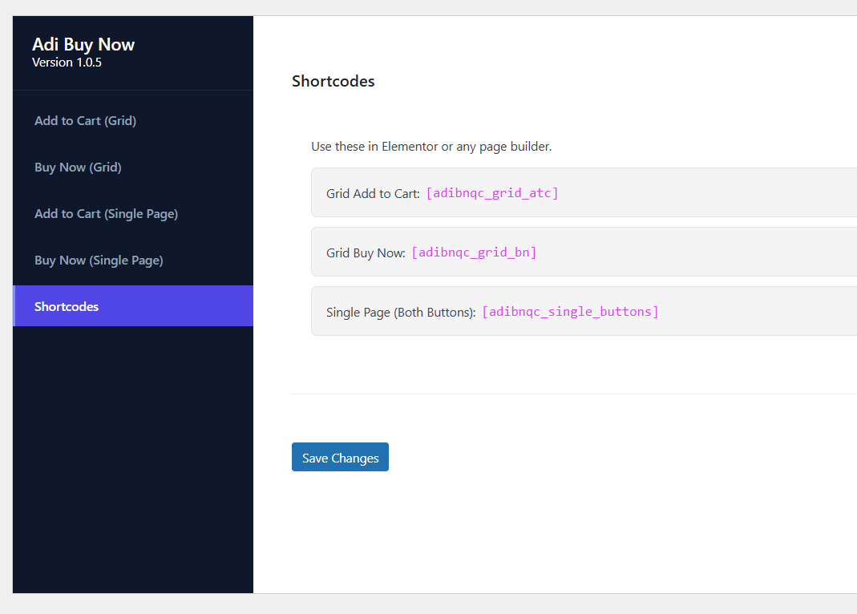Switch to Buy Now (Grid) settings
857x614 pixels.
(78, 168)
